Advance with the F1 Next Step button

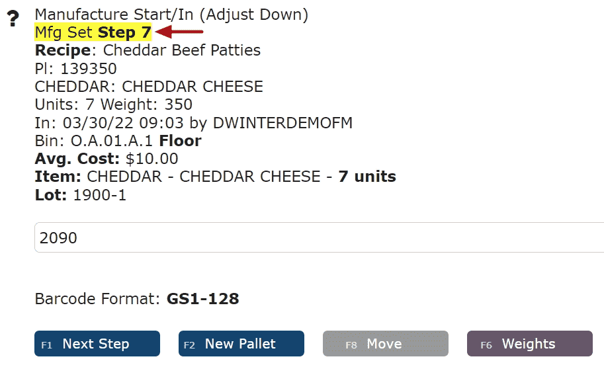97,343
